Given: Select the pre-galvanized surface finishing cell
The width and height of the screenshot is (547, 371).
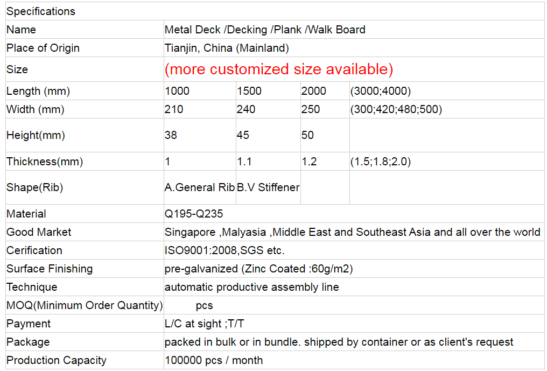Looking at the screenshot, I should (259, 269).
